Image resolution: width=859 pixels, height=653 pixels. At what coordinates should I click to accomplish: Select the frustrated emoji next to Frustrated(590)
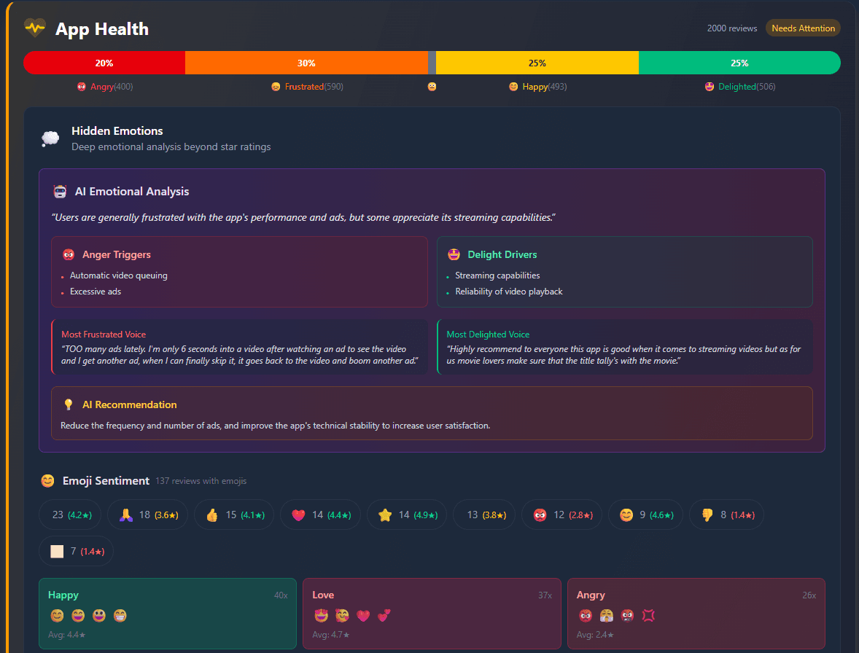coord(275,86)
